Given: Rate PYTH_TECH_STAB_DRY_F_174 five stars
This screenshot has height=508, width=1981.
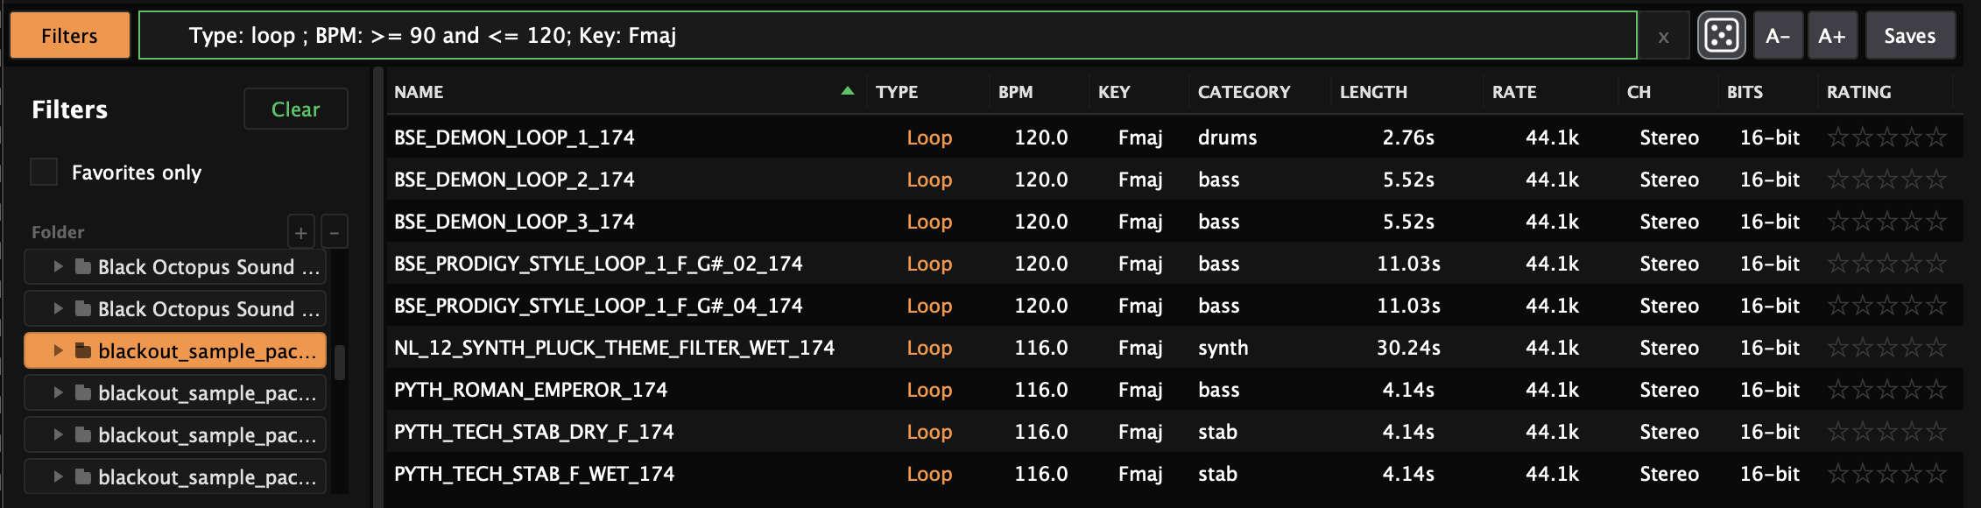Looking at the screenshot, I should (x=1936, y=432).
